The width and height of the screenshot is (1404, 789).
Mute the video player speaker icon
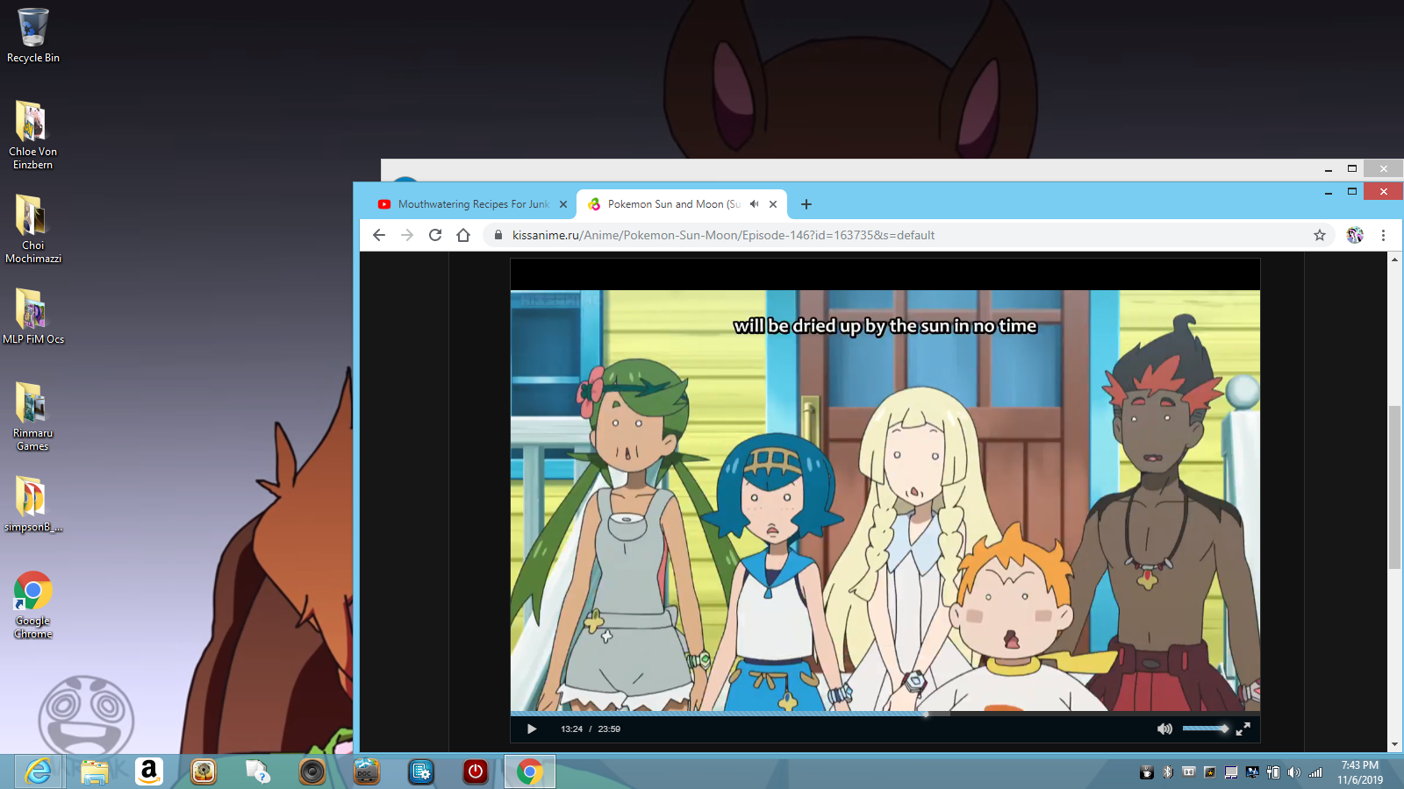coord(1164,729)
